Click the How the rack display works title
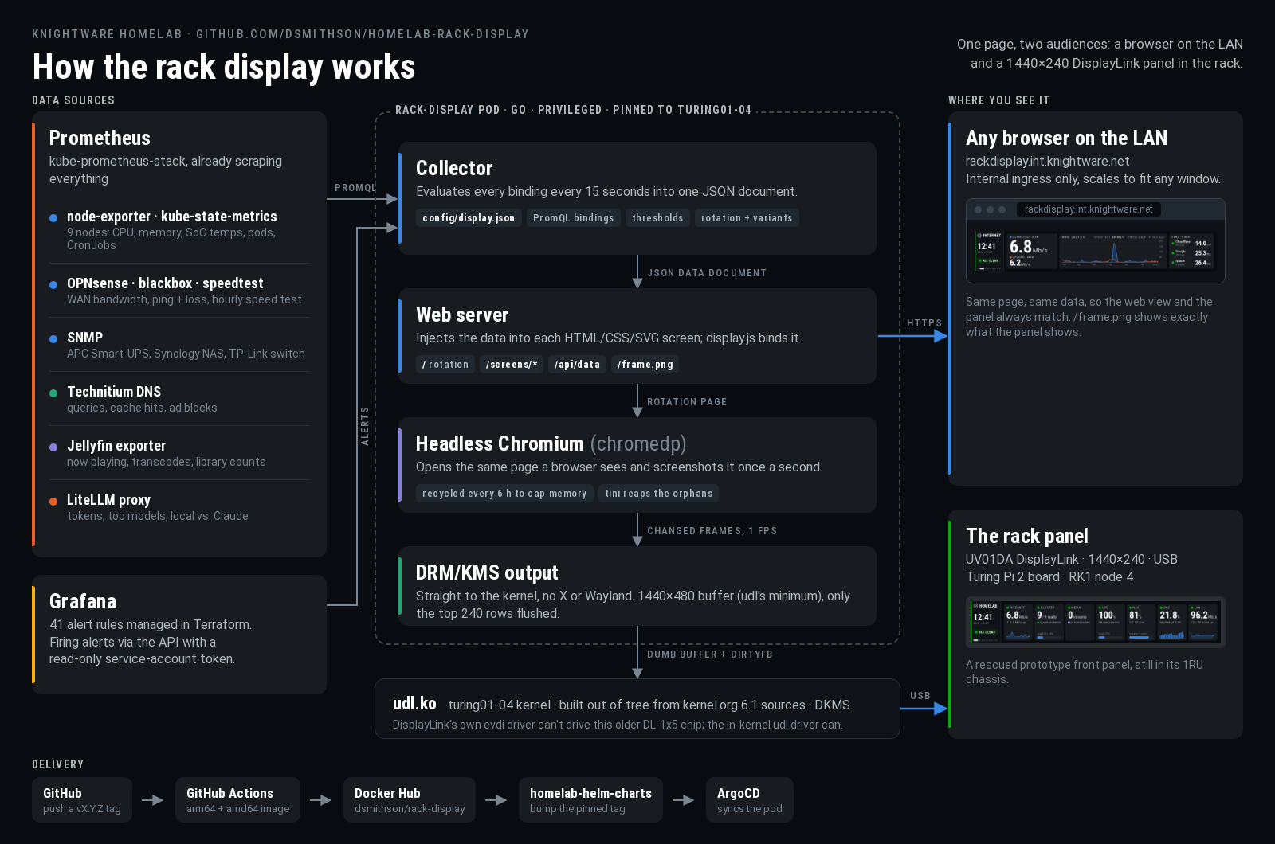 [224, 67]
